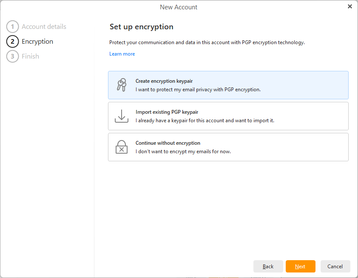Viewport: 358px width, 278px height.
Task: Click the "Finish" step label in sidebar
Action: [x=30, y=56]
